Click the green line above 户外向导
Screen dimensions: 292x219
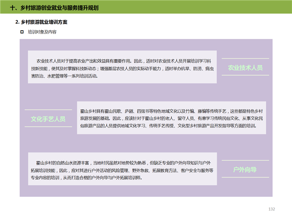tap(245, 161)
